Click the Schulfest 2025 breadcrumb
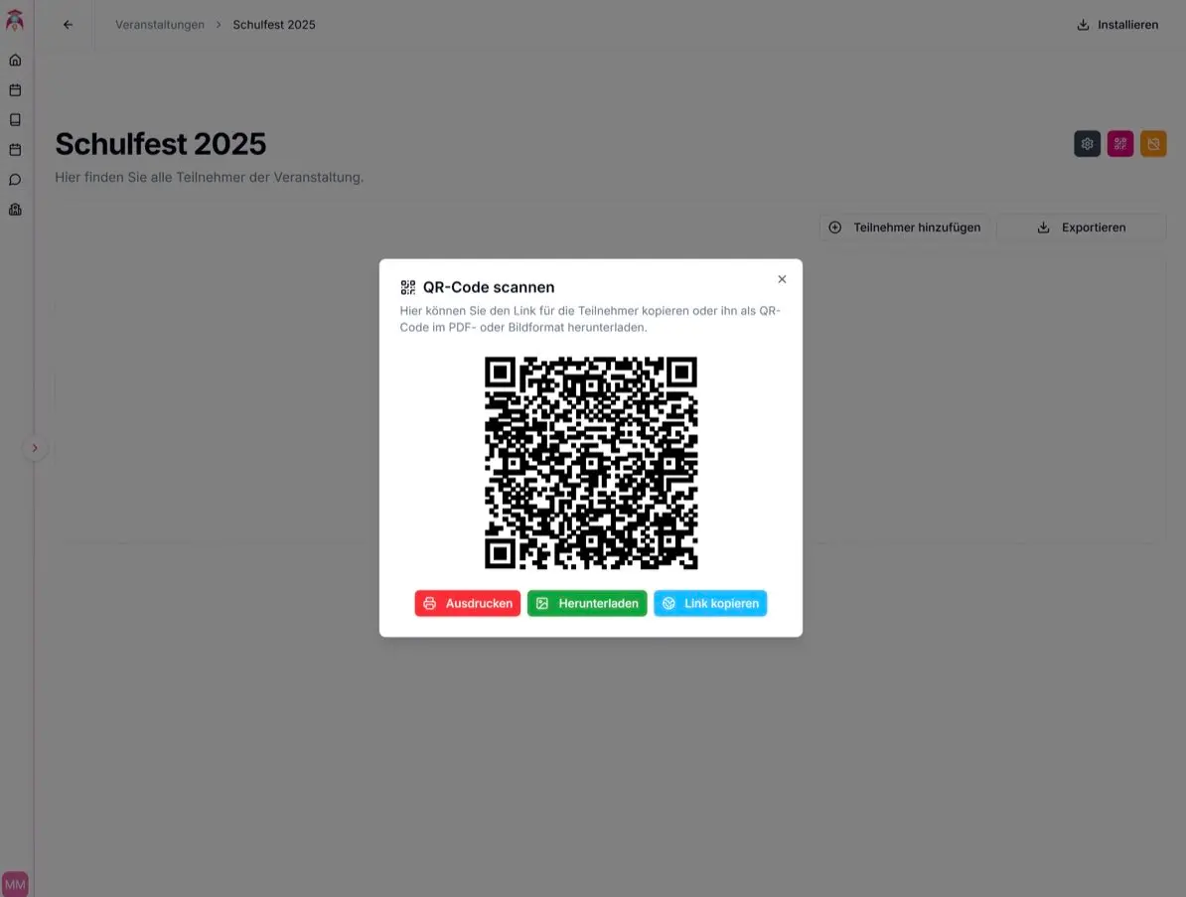The height and width of the screenshot is (897, 1186). [274, 25]
